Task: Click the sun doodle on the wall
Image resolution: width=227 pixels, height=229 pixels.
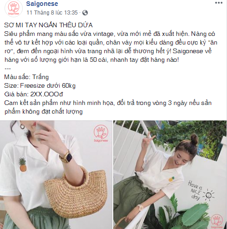Action: pos(209,195)
